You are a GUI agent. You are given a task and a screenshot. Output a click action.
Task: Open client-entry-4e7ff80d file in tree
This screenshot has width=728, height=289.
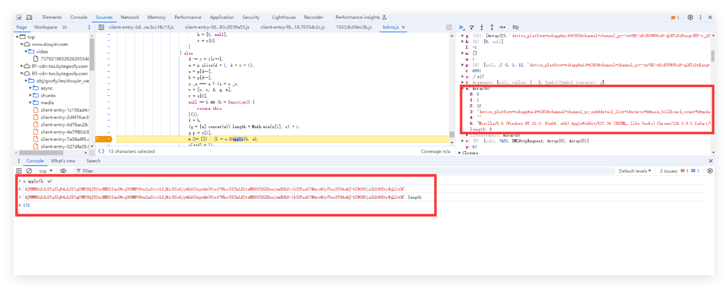click(x=61, y=132)
